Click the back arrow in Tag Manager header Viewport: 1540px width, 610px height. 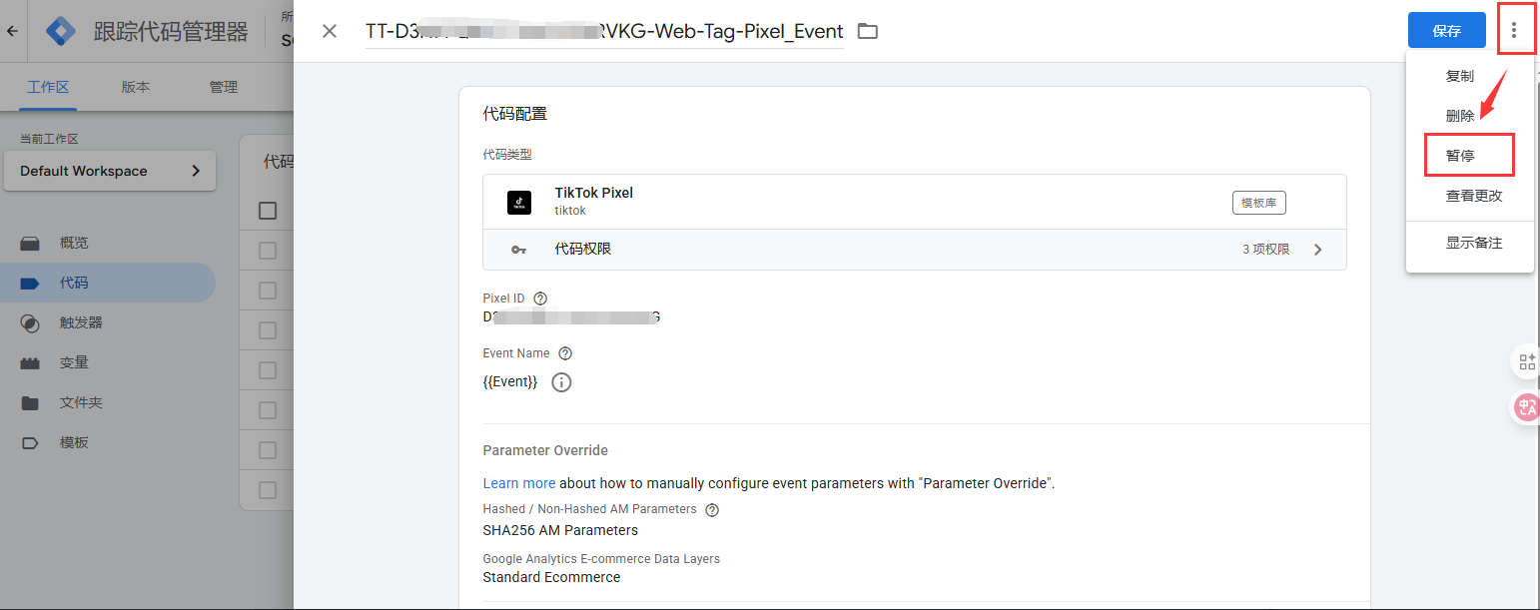pos(13,31)
